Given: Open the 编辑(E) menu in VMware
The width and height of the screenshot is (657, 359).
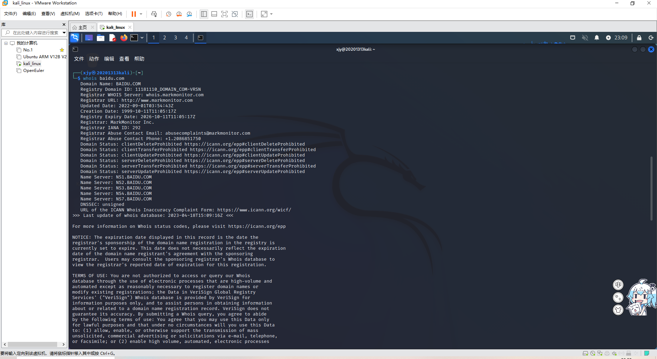Looking at the screenshot, I should coord(29,14).
